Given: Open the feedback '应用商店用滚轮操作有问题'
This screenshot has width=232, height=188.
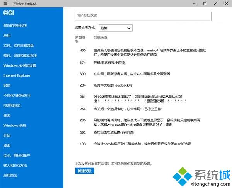Looking at the screenshot, I should click(113, 132).
